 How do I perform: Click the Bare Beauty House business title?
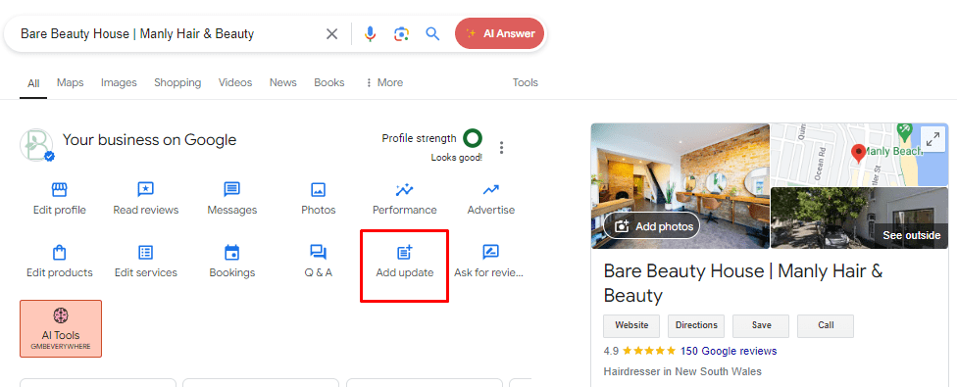pos(743,283)
